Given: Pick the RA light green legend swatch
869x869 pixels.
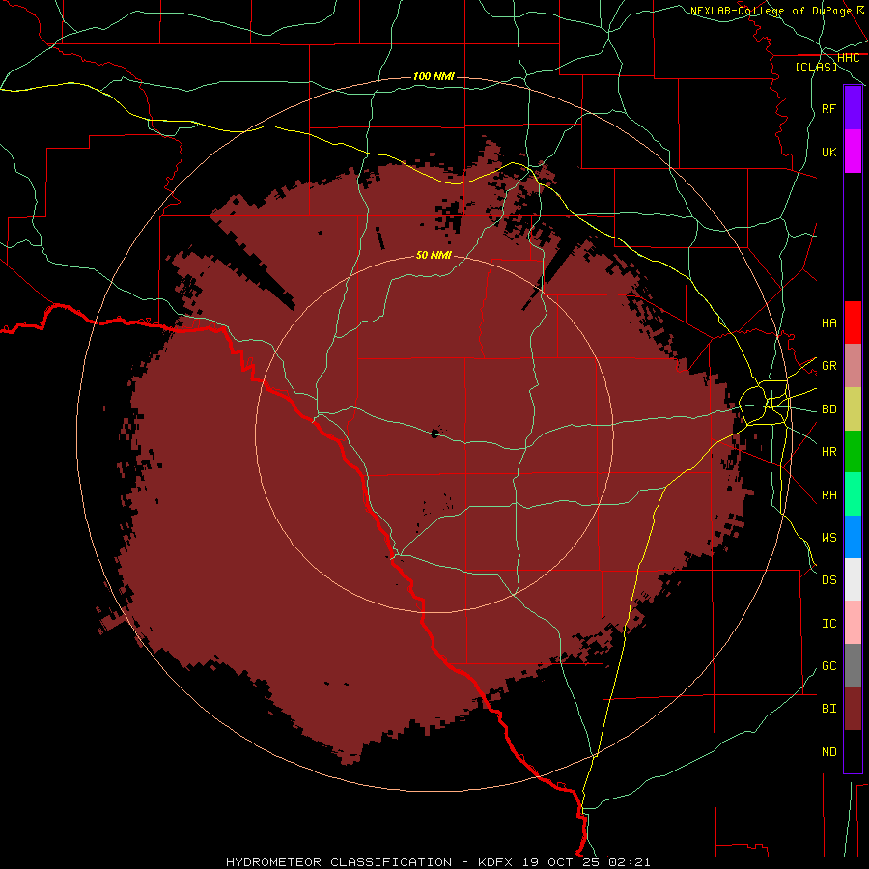Looking at the screenshot, I should pos(853,494).
